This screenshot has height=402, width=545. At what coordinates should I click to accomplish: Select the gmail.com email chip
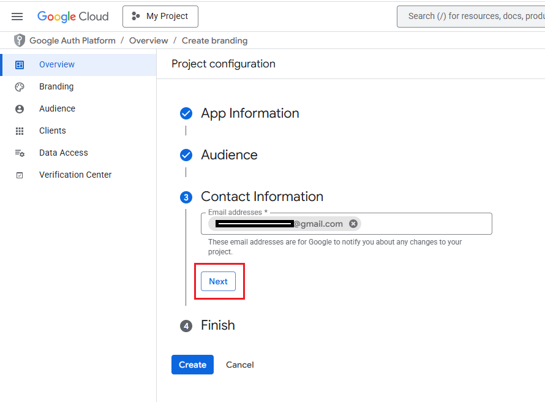point(285,224)
